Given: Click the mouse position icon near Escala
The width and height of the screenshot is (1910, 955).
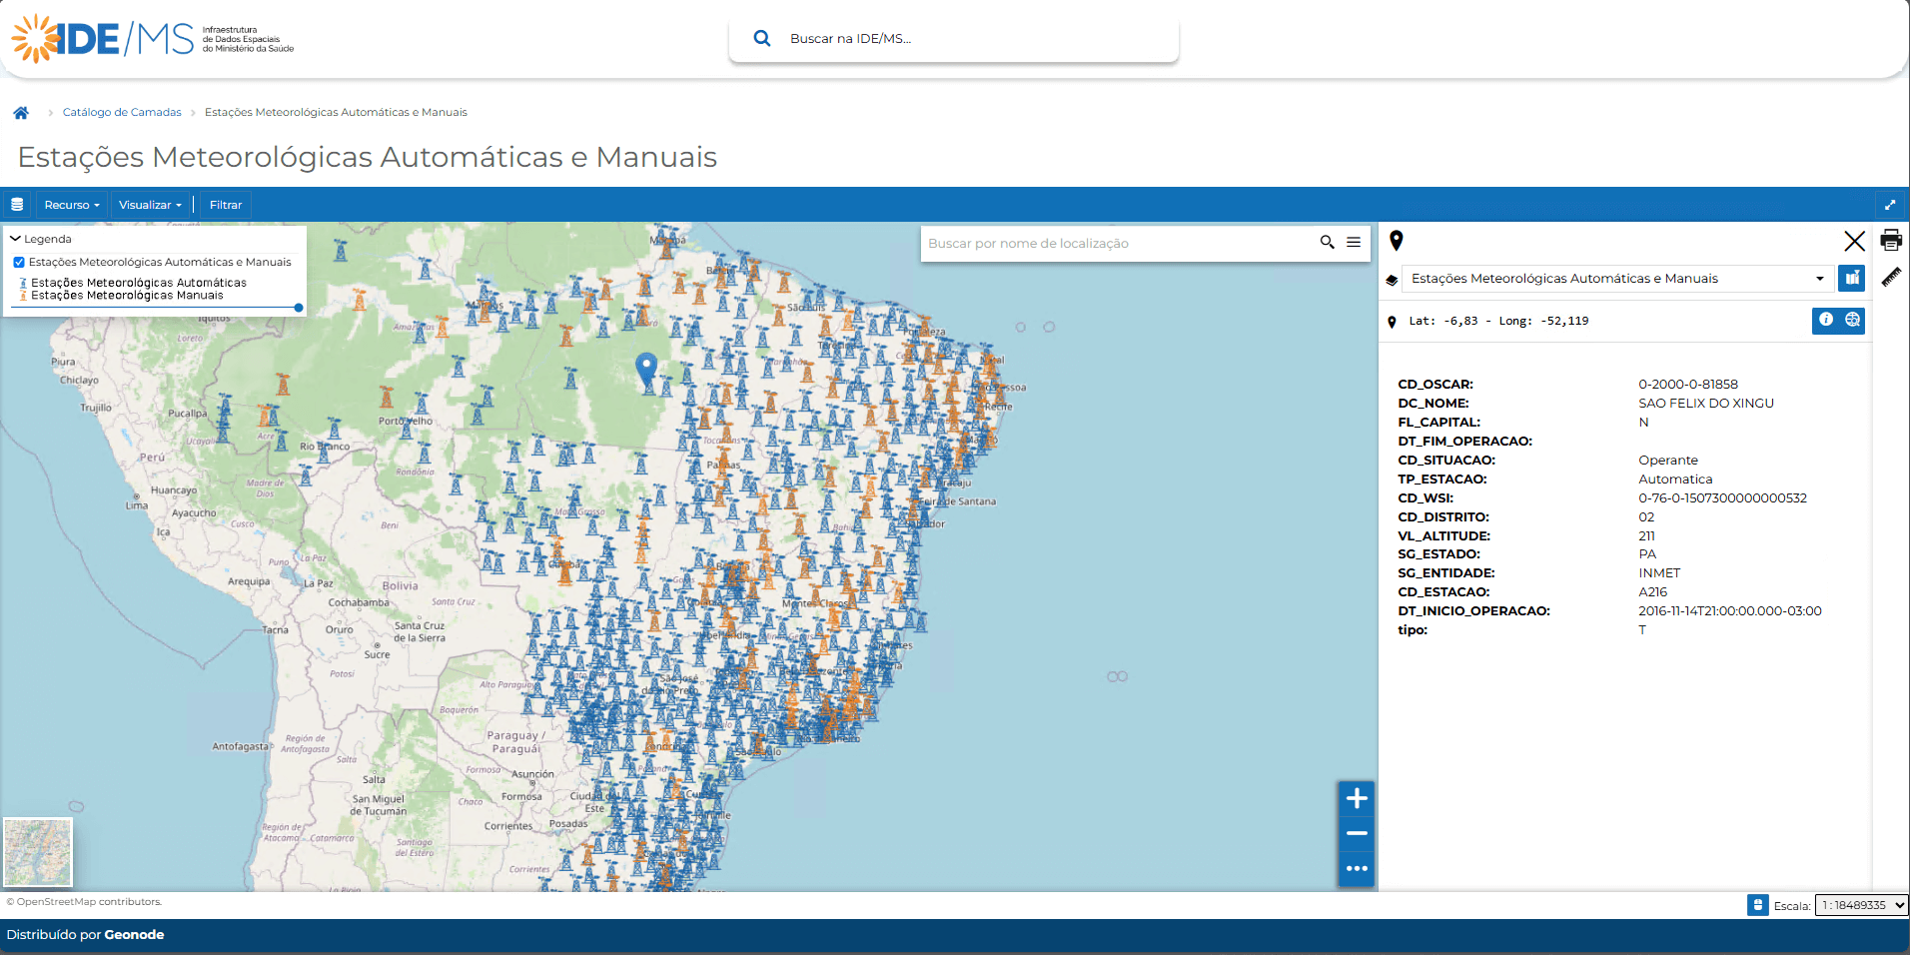Looking at the screenshot, I should [1757, 905].
